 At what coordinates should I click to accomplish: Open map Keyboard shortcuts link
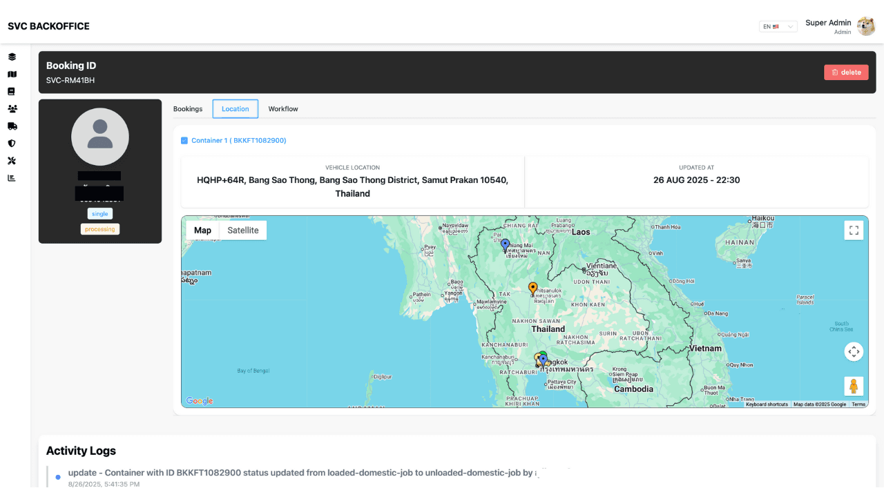pos(767,405)
